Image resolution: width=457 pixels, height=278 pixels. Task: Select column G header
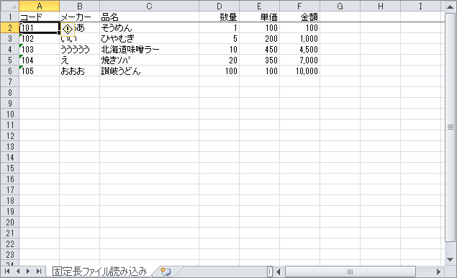point(340,6)
